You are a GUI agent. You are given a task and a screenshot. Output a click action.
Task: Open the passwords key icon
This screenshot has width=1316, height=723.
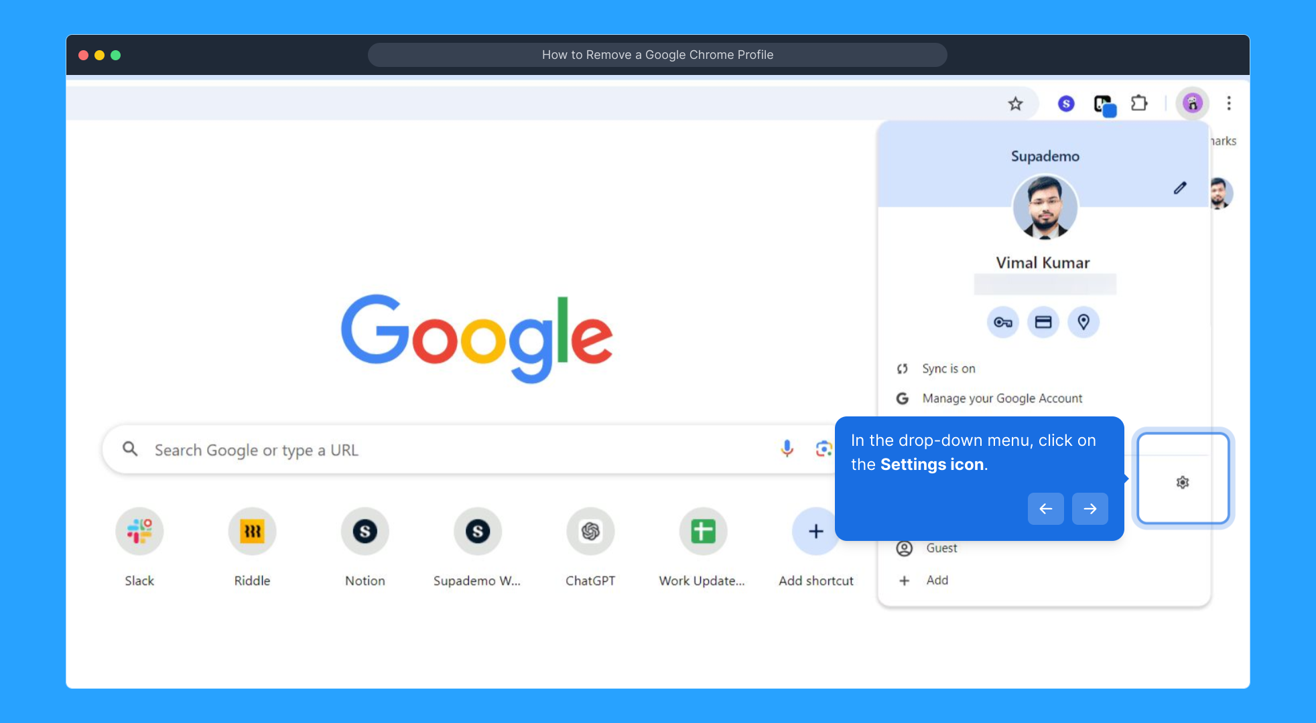[x=1003, y=323]
